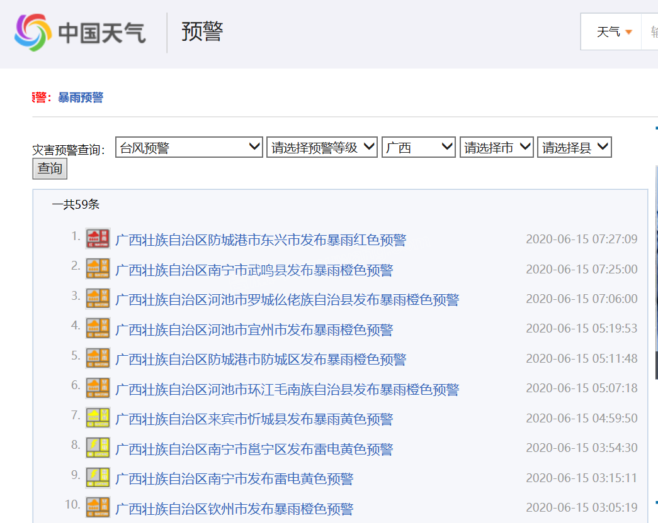Open the 环江毛南族自治县 rainstorm warning link
The width and height of the screenshot is (658, 523).
point(286,390)
